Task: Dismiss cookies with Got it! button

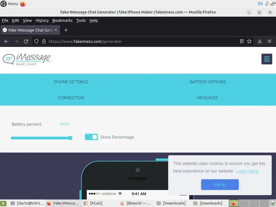Action: tap(220, 185)
